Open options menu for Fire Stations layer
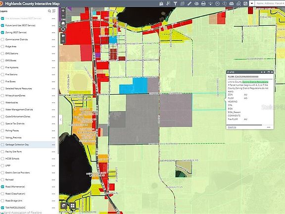Screen dimensions: 285x214 pos(53,75)
